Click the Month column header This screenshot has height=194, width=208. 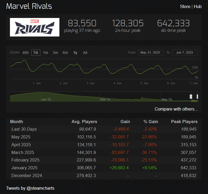[x=17, y=122]
